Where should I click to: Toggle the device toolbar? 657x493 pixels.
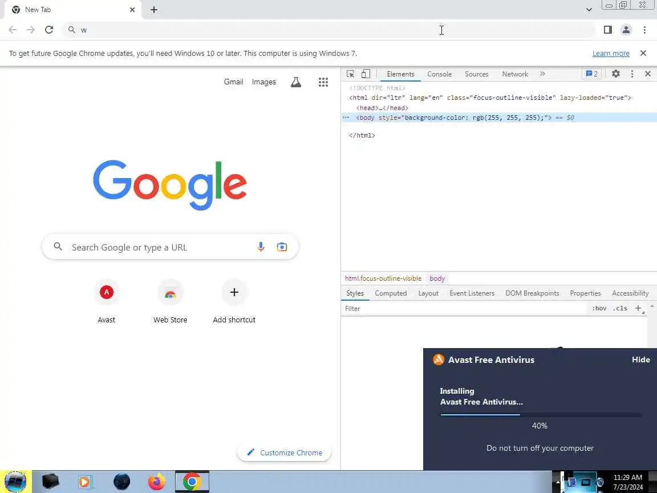366,74
